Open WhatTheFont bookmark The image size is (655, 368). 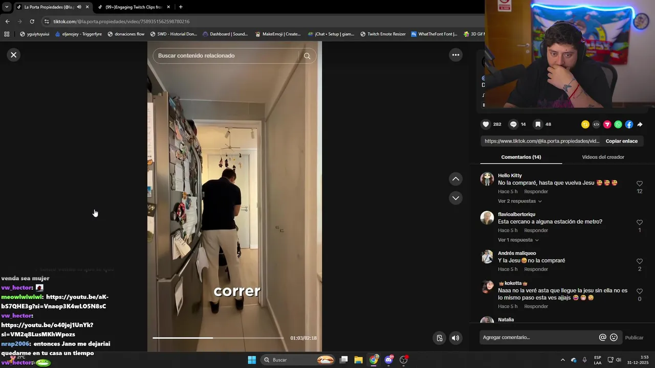434,34
